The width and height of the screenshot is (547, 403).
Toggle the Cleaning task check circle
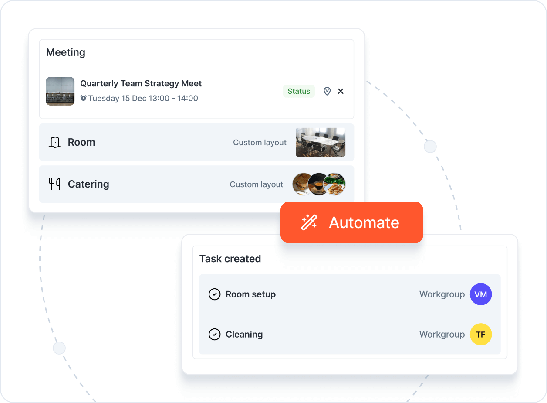point(214,335)
